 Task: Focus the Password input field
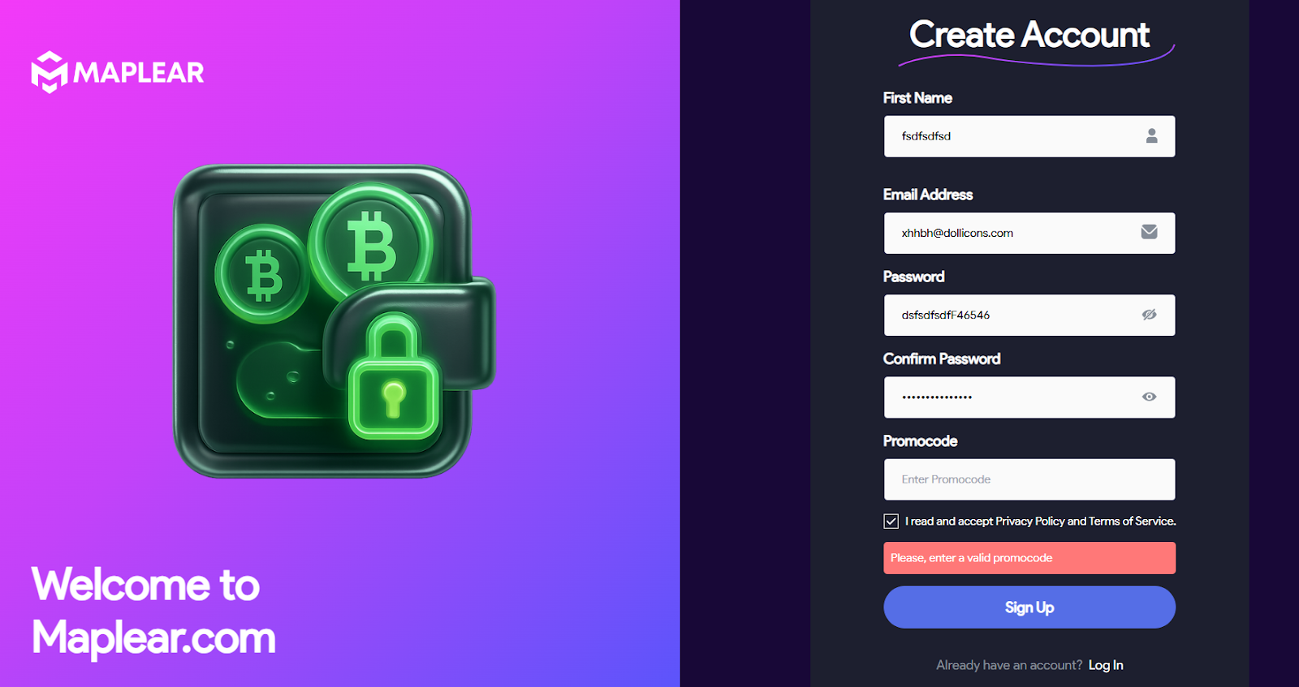pyautogui.click(x=1029, y=315)
